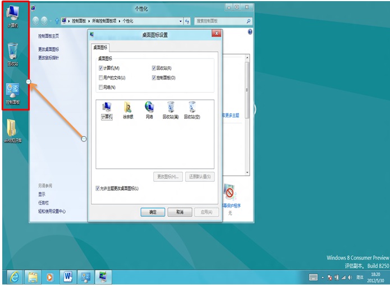Toggle 允许主题更改桌面图标(L) checkbox
The image size is (390, 285).
pyautogui.click(x=98, y=189)
